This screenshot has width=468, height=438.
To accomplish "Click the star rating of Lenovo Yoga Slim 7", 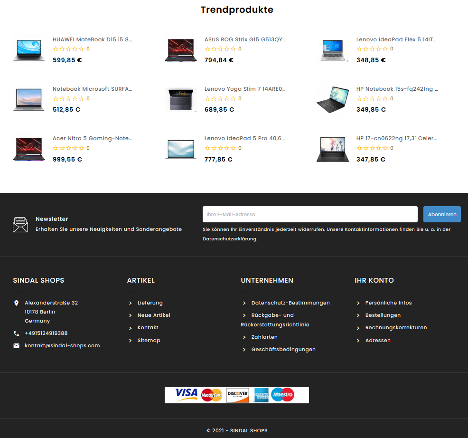I will [x=220, y=99].
